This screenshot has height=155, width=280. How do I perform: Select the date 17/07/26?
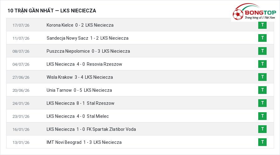[21, 25]
